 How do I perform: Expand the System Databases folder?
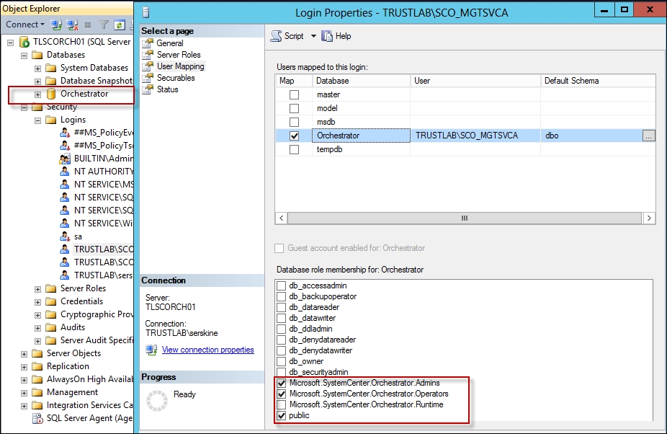38,68
